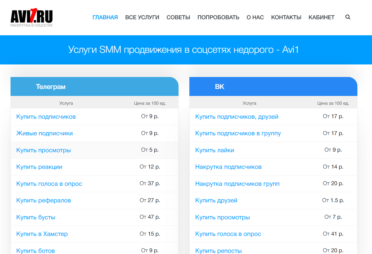Click the AVI1.RU logo
The height and width of the screenshot is (254, 372).
[32, 18]
